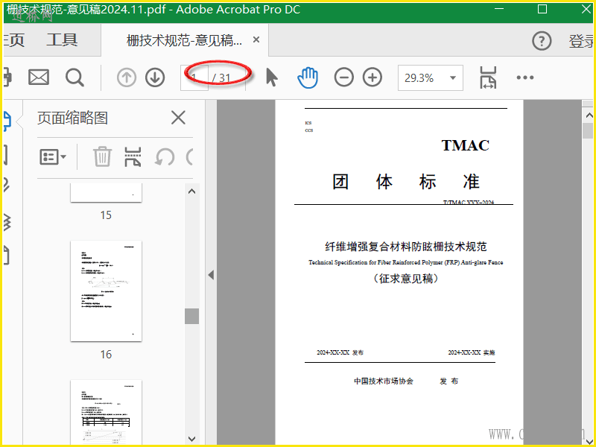Click the page 16 number label

click(x=106, y=355)
